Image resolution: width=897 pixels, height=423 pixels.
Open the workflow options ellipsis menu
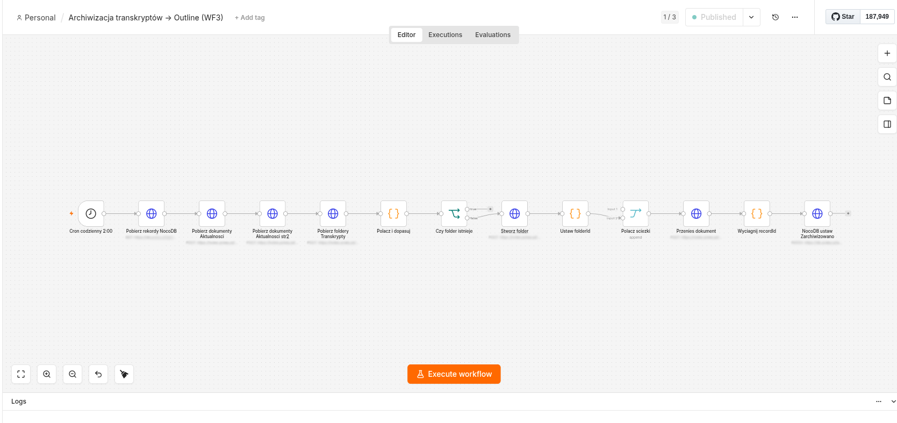click(x=795, y=17)
